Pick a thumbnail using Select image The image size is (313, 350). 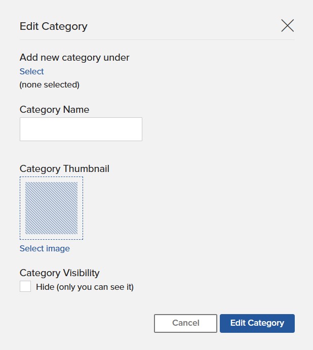click(x=45, y=248)
